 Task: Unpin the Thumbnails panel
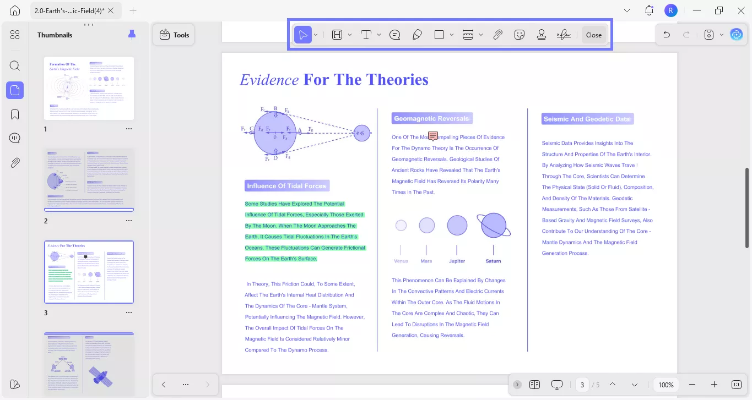coord(132,35)
